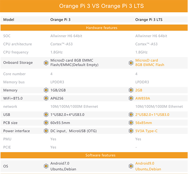This screenshot has width=188, height=174.
Task: Select the PCIE dash value for Orange Pi 3 LTS
Action: 136,147
